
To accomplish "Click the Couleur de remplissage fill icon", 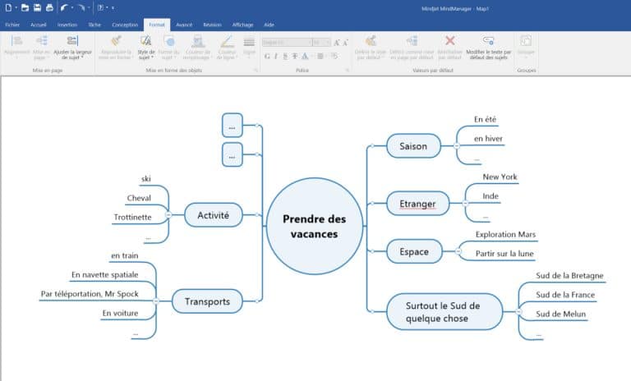I will coord(196,47).
